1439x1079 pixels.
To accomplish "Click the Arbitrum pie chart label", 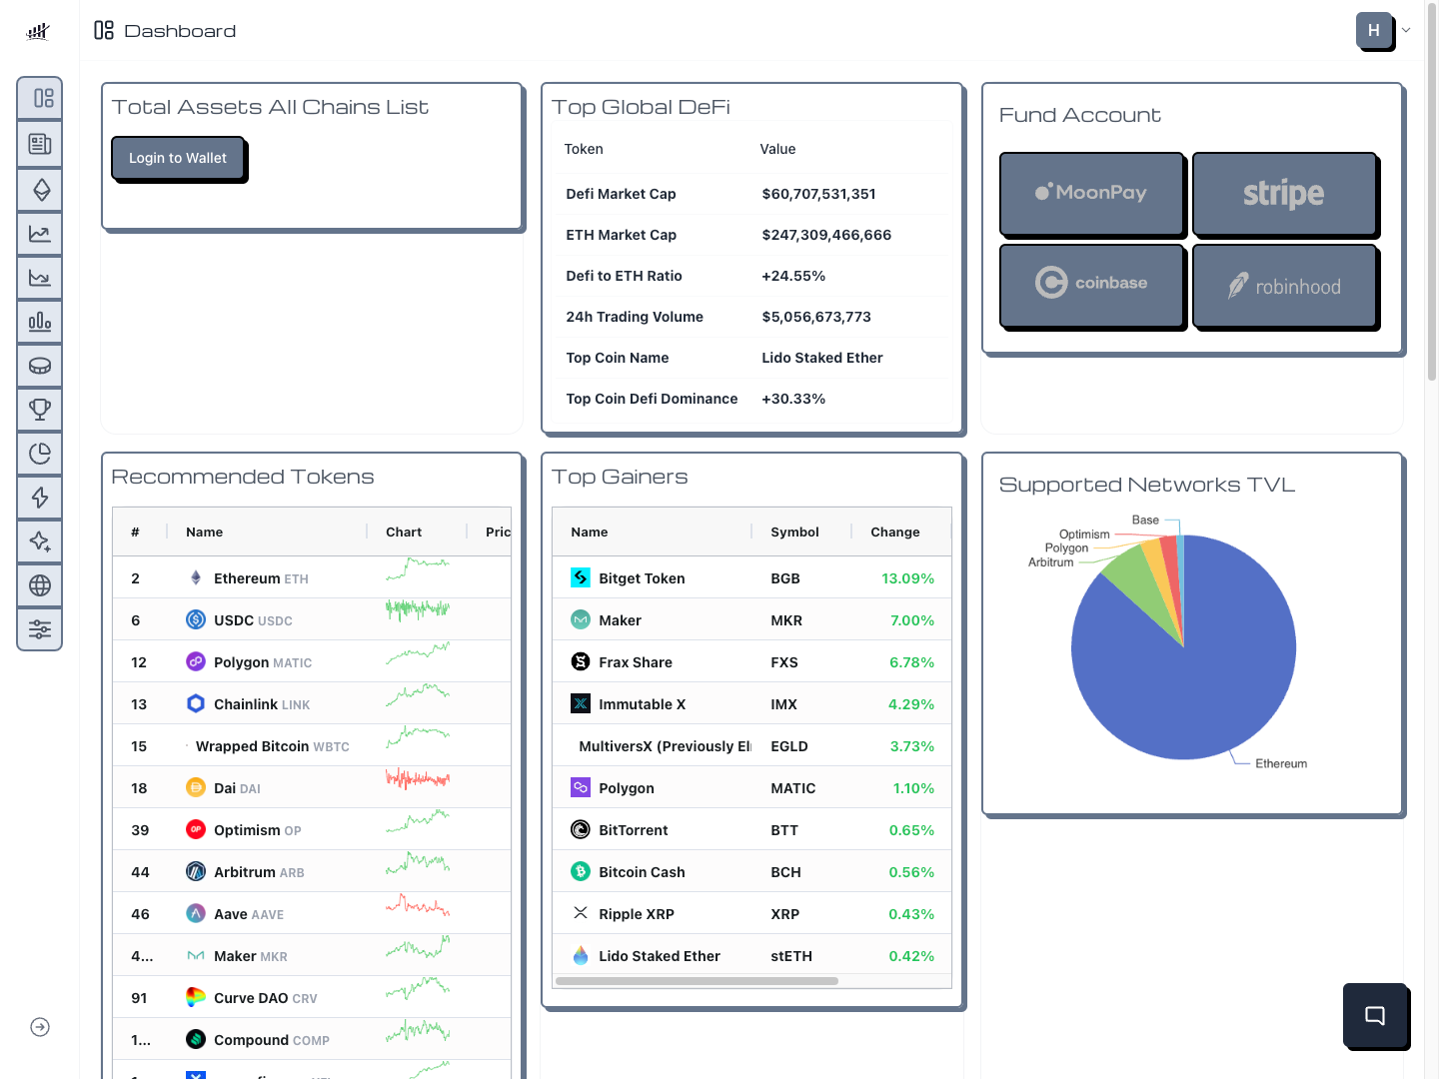I will click(x=1051, y=562).
